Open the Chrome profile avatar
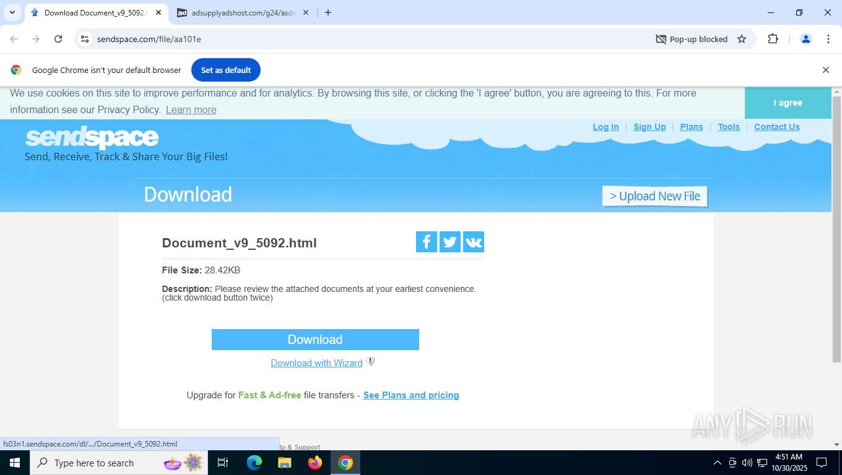This screenshot has width=842, height=475. (x=806, y=39)
